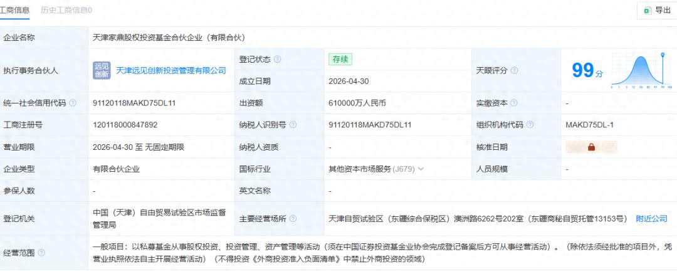Click the lock icon in 核准日期
Viewport: 677px width, 274px height.
(591, 147)
